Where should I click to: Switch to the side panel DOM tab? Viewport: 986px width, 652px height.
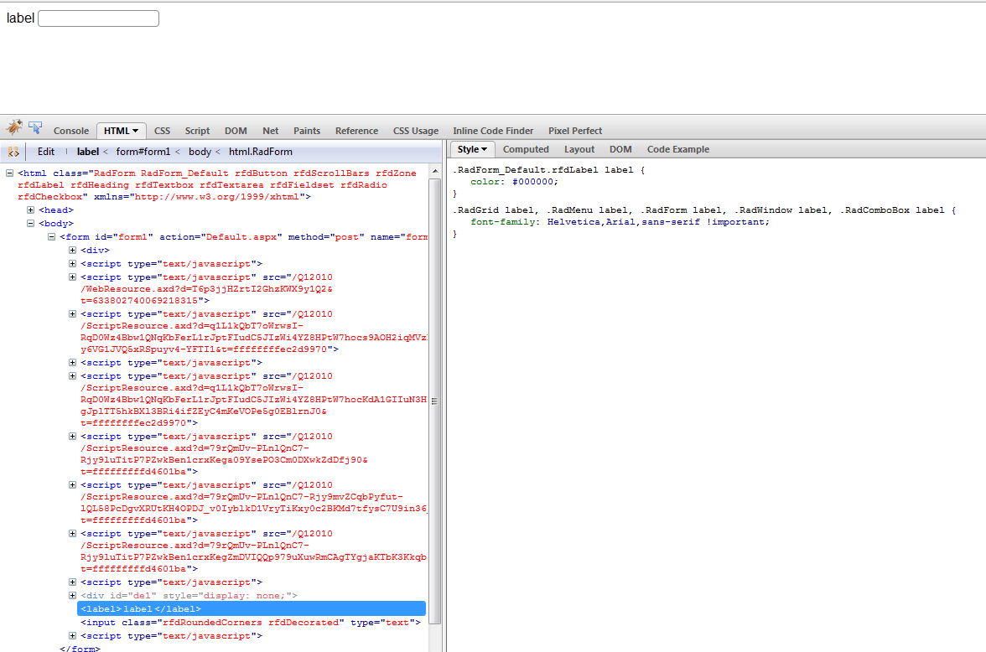pyautogui.click(x=620, y=149)
